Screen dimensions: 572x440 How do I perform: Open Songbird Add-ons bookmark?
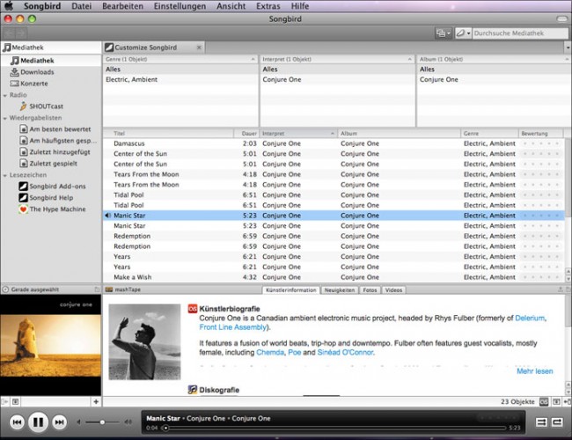pyautogui.click(x=57, y=187)
